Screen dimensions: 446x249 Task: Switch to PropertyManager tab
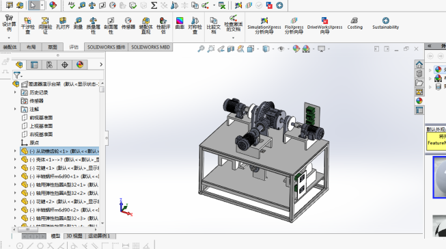34,65
